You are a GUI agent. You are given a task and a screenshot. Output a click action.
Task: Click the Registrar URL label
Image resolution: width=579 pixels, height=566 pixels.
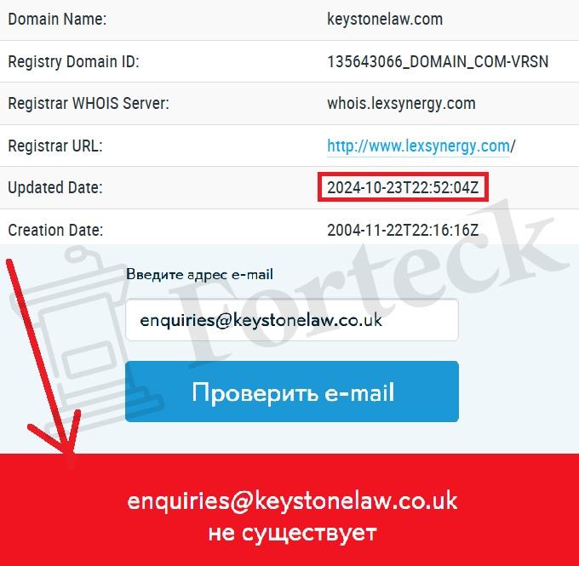click(x=55, y=146)
